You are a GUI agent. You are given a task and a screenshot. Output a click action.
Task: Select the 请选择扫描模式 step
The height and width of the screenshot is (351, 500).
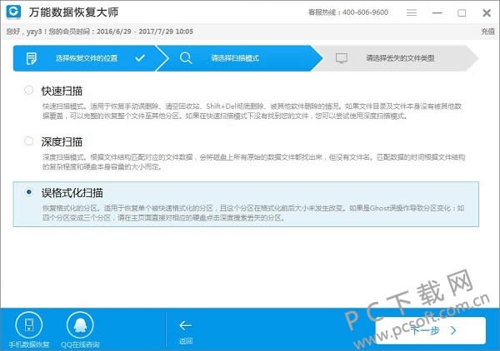point(235,58)
